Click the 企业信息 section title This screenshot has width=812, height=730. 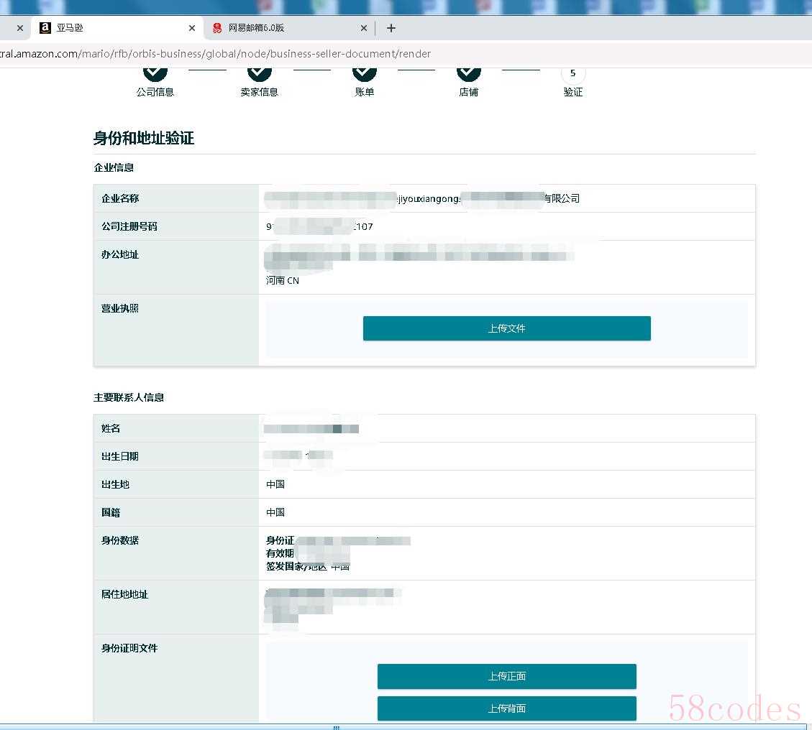114,167
